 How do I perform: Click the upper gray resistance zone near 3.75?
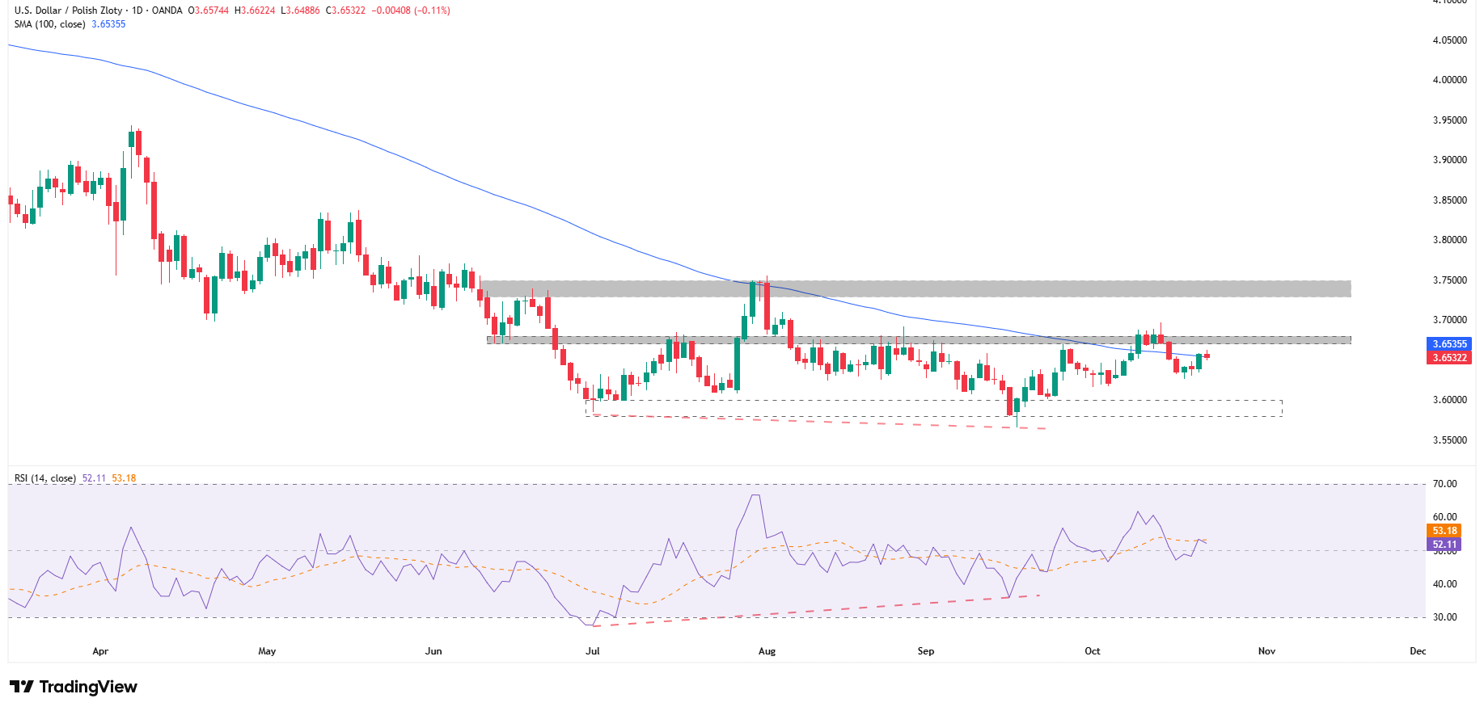click(914, 288)
